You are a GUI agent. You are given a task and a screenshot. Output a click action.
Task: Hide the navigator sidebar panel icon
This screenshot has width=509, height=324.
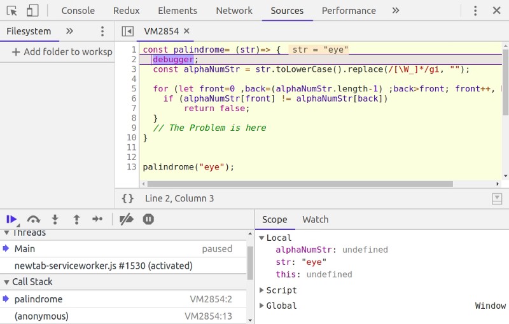[x=128, y=31]
